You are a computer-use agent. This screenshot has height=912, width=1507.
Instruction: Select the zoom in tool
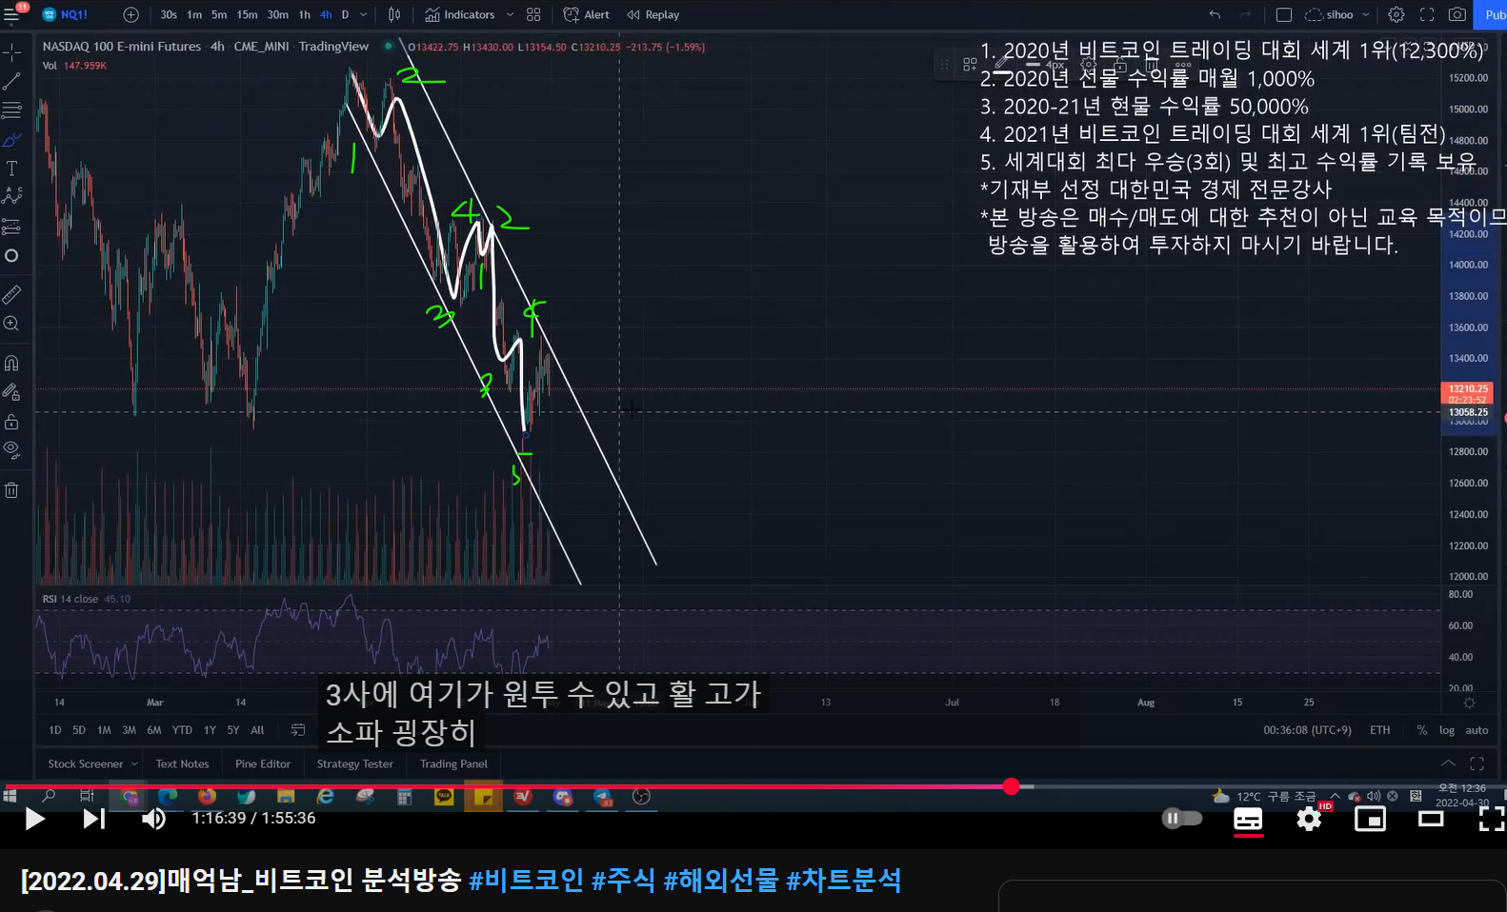12,324
